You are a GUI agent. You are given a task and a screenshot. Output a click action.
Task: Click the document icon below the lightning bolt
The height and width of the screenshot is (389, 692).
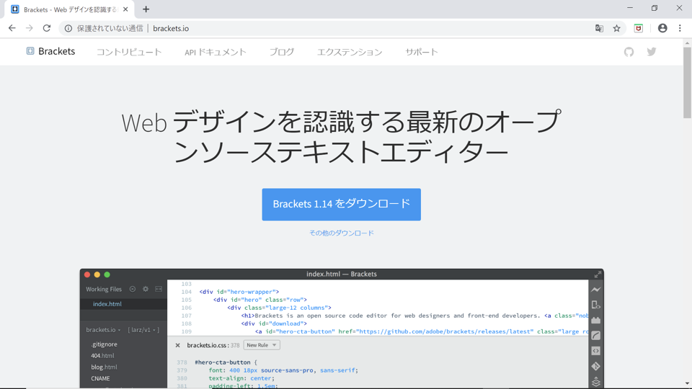click(x=596, y=305)
